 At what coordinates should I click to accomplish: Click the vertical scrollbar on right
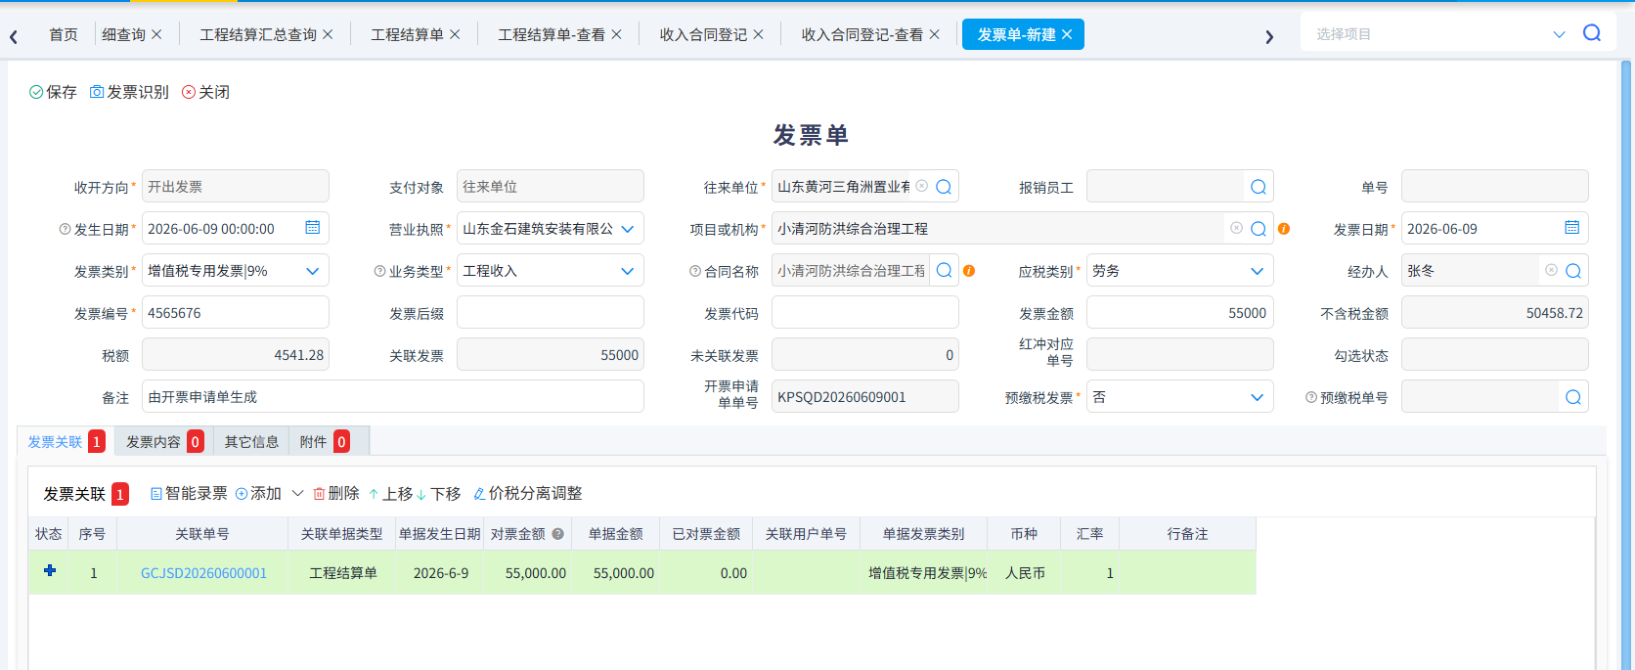pyautogui.click(x=1626, y=365)
